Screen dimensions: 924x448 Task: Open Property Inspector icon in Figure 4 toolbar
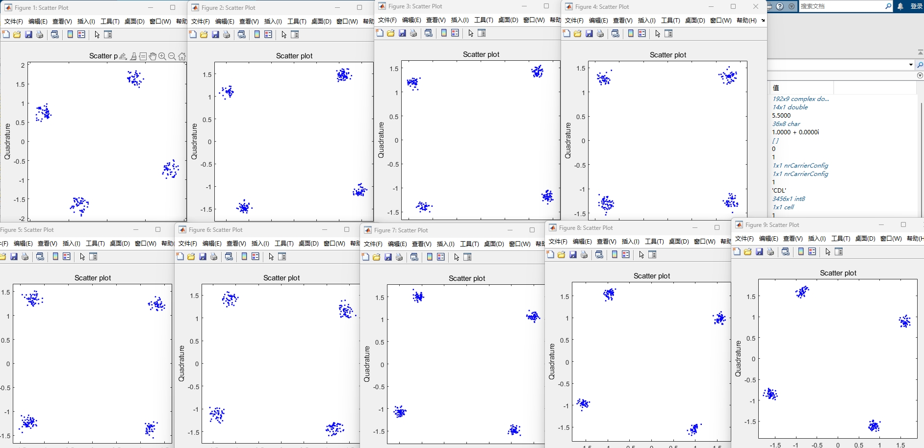coord(668,34)
